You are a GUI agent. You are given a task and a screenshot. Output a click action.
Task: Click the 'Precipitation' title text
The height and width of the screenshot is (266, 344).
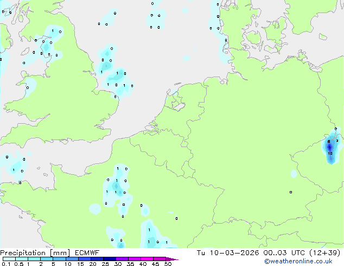[23, 253]
